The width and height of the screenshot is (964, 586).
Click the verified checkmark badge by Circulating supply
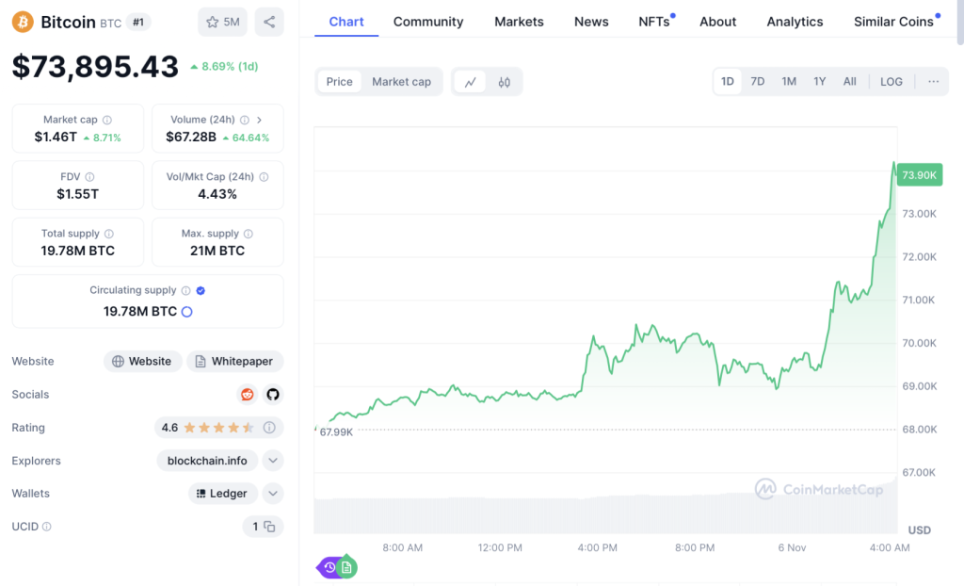point(201,290)
